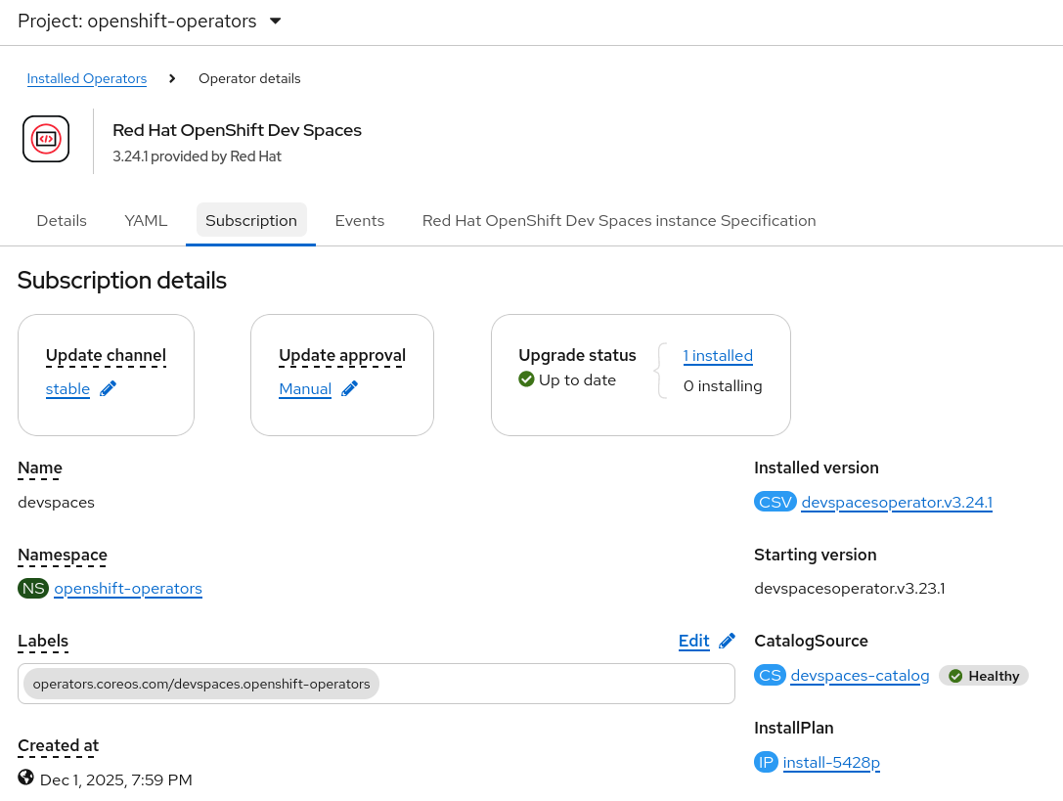Click the NS namespace badge icon
1063x801 pixels.
pyautogui.click(x=33, y=589)
